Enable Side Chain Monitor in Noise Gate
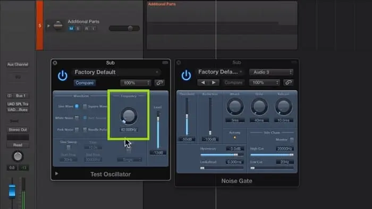Viewport: 372px width, 209px height. coord(292,139)
